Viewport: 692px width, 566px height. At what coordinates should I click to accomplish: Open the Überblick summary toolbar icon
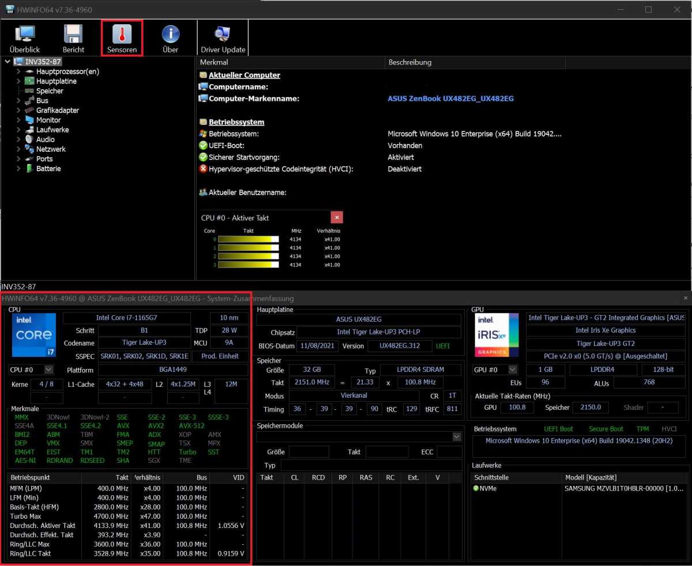coord(25,39)
